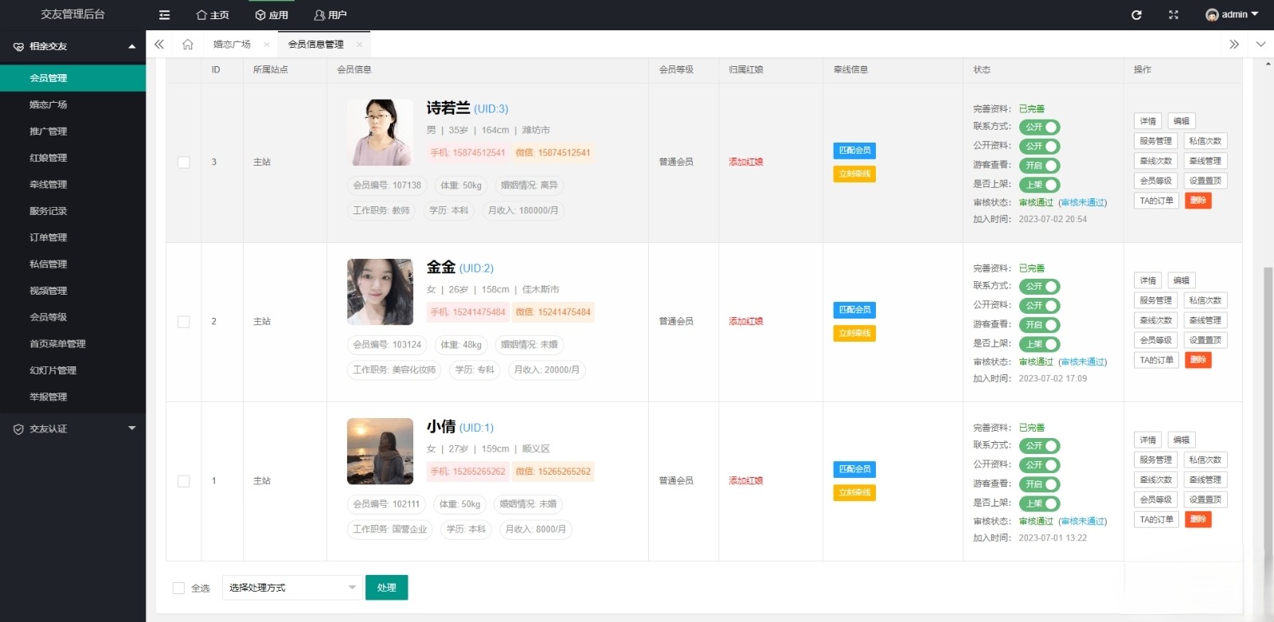Switch to the 婚恋广场 tab
Image resolution: width=1274 pixels, height=622 pixels.
point(232,45)
